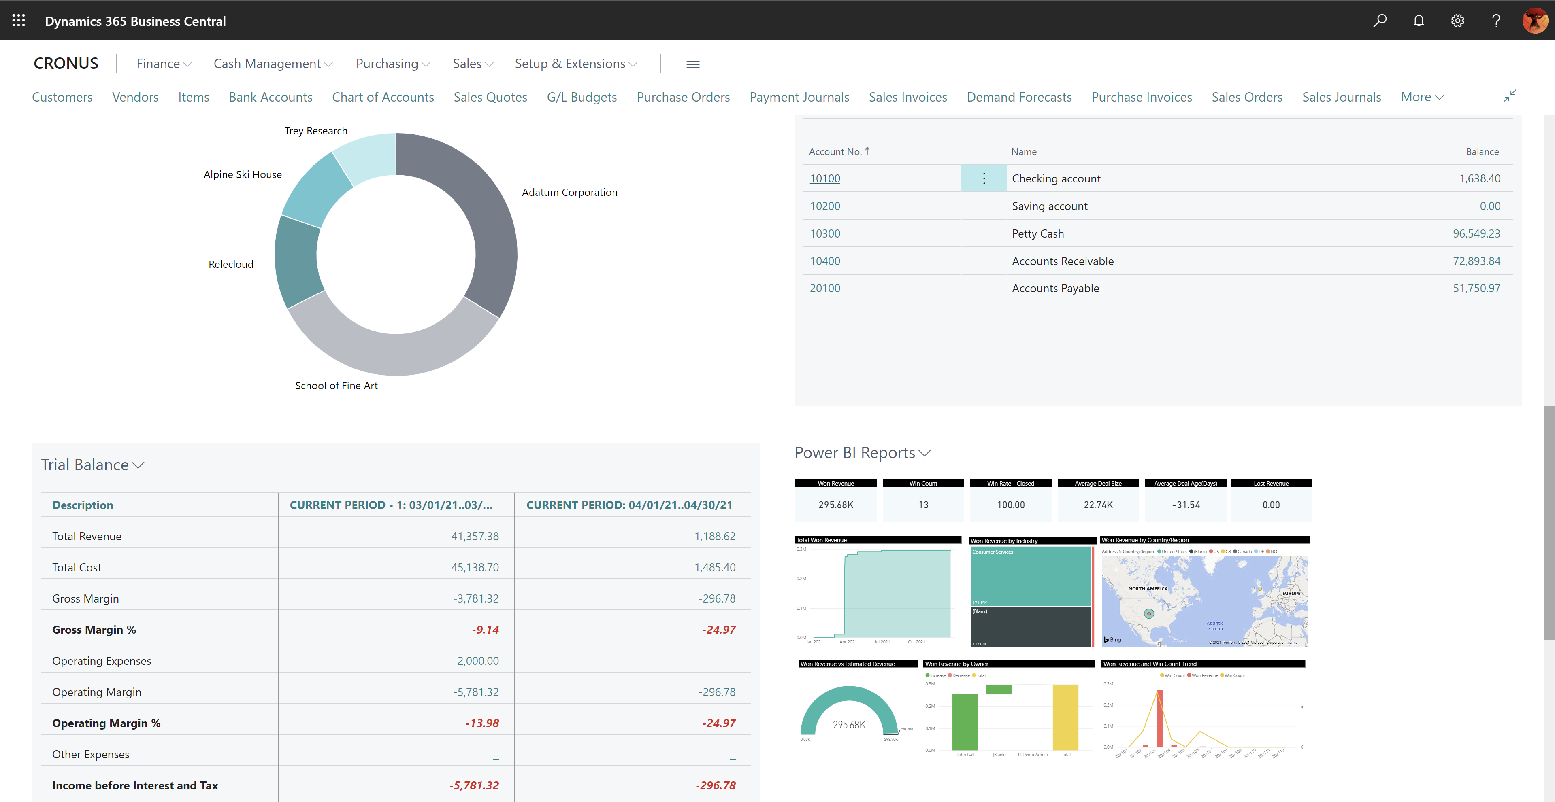
Task: Open account number 10400
Action: [824, 261]
